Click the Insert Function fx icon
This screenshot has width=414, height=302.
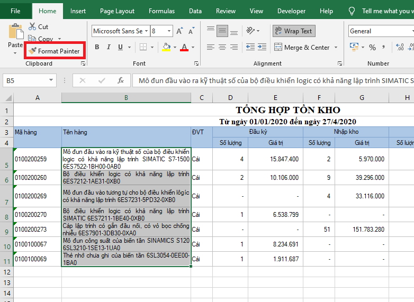point(121,80)
